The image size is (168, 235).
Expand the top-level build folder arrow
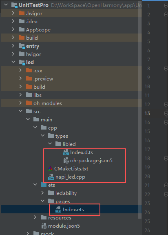(x=13, y=38)
